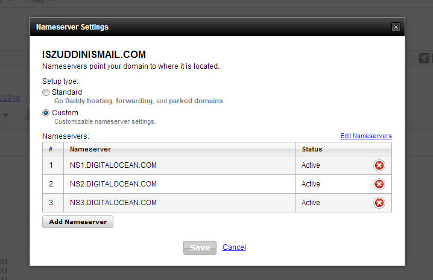Viewport: 433px width, 280px height.
Task: Open the Edit Nameservers link
Action: point(366,136)
